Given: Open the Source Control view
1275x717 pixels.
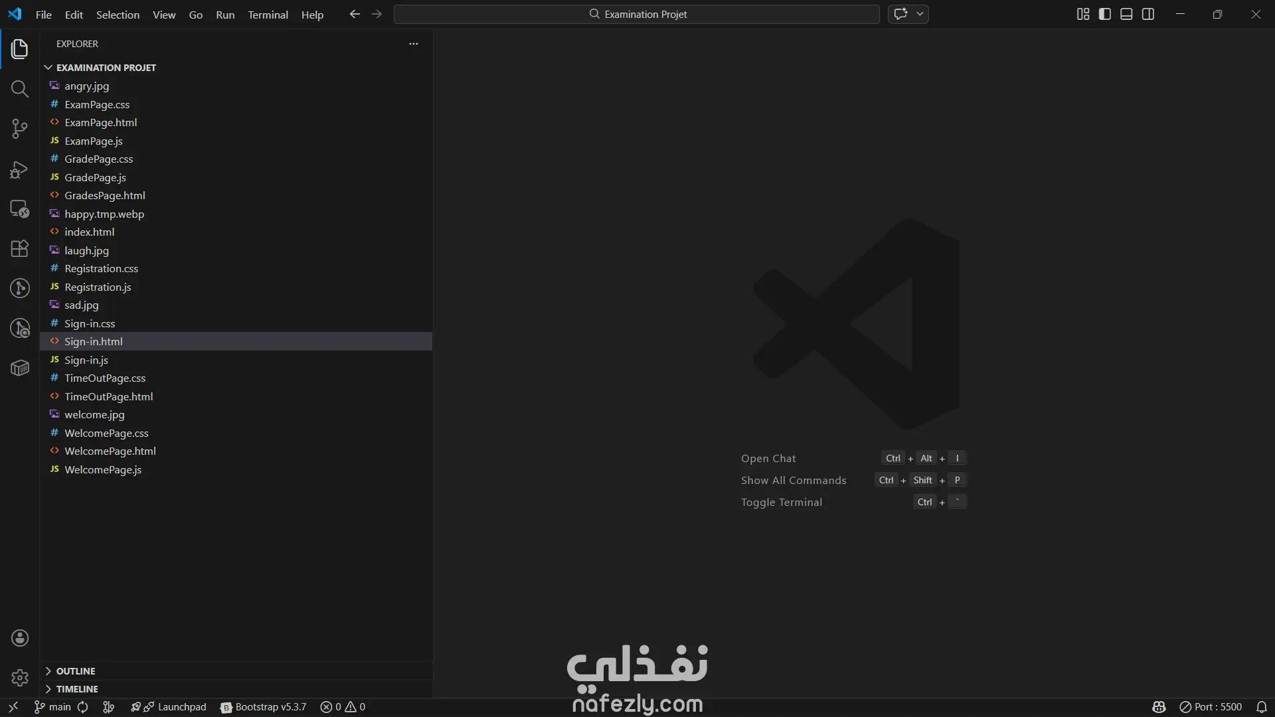Looking at the screenshot, I should tap(19, 129).
